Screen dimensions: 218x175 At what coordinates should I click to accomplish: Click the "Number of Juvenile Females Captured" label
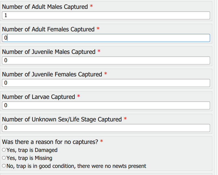(52, 74)
